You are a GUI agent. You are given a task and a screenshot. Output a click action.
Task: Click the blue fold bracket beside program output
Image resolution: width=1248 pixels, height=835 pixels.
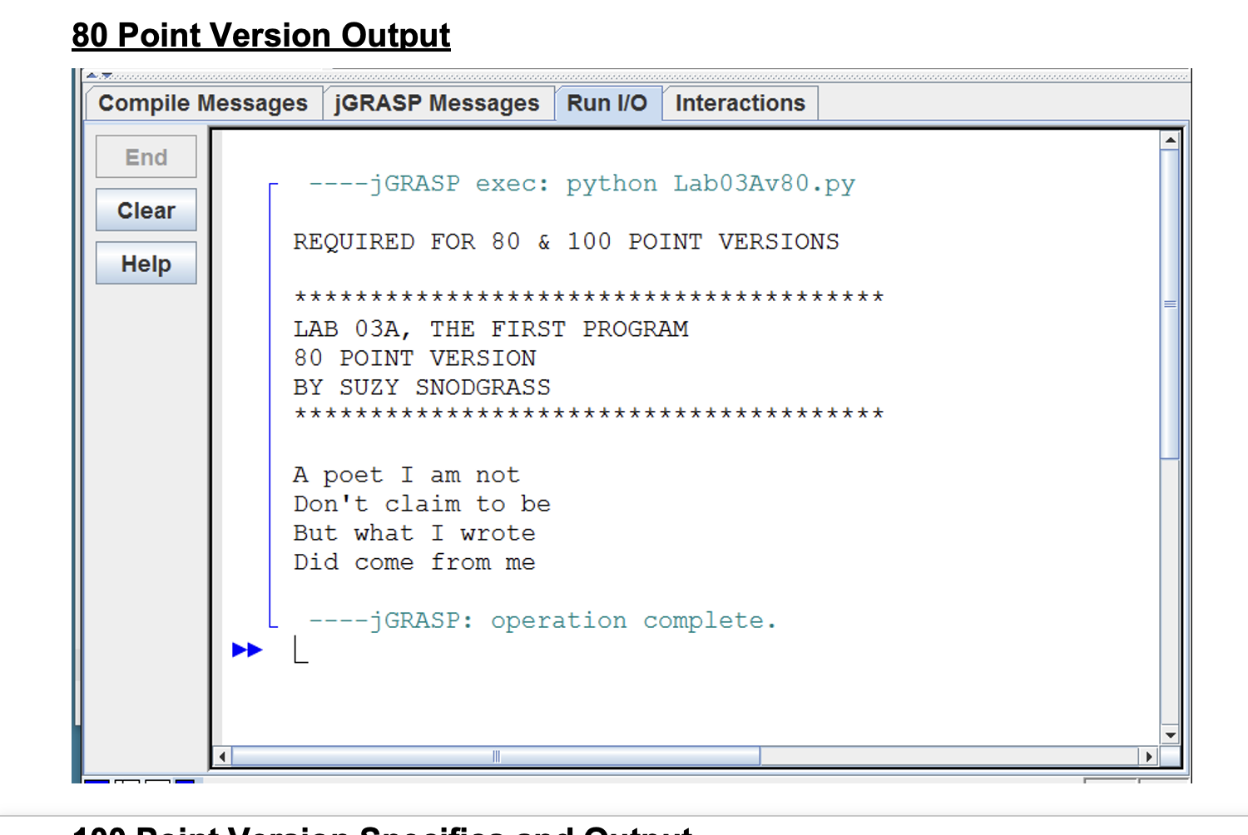tap(271, 399)
